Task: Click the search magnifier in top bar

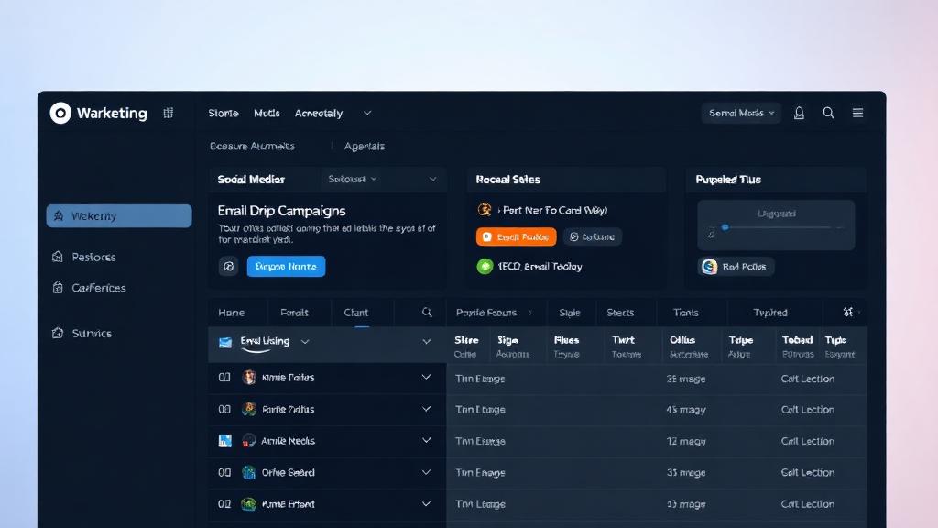Action: 828,113
